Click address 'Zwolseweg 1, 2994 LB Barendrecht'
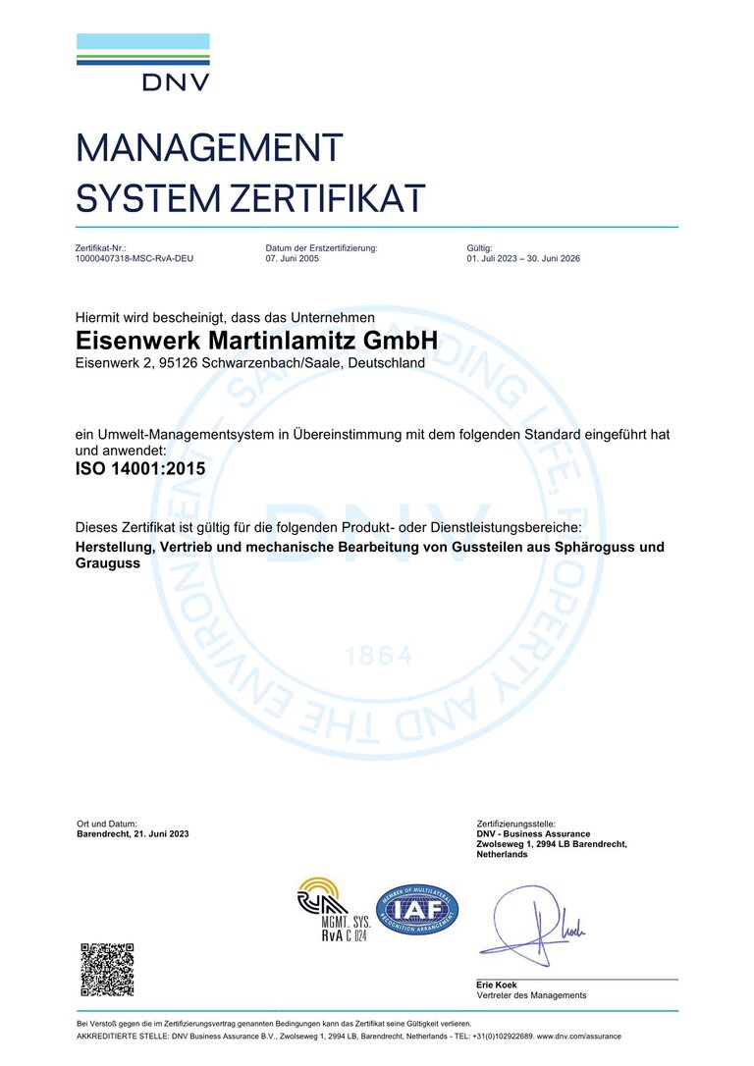 pyautogui.click(x=552, y=844)
